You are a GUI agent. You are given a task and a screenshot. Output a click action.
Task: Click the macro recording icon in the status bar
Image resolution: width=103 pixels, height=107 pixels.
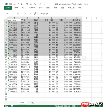pyautogui.click(x=12, y=106)
